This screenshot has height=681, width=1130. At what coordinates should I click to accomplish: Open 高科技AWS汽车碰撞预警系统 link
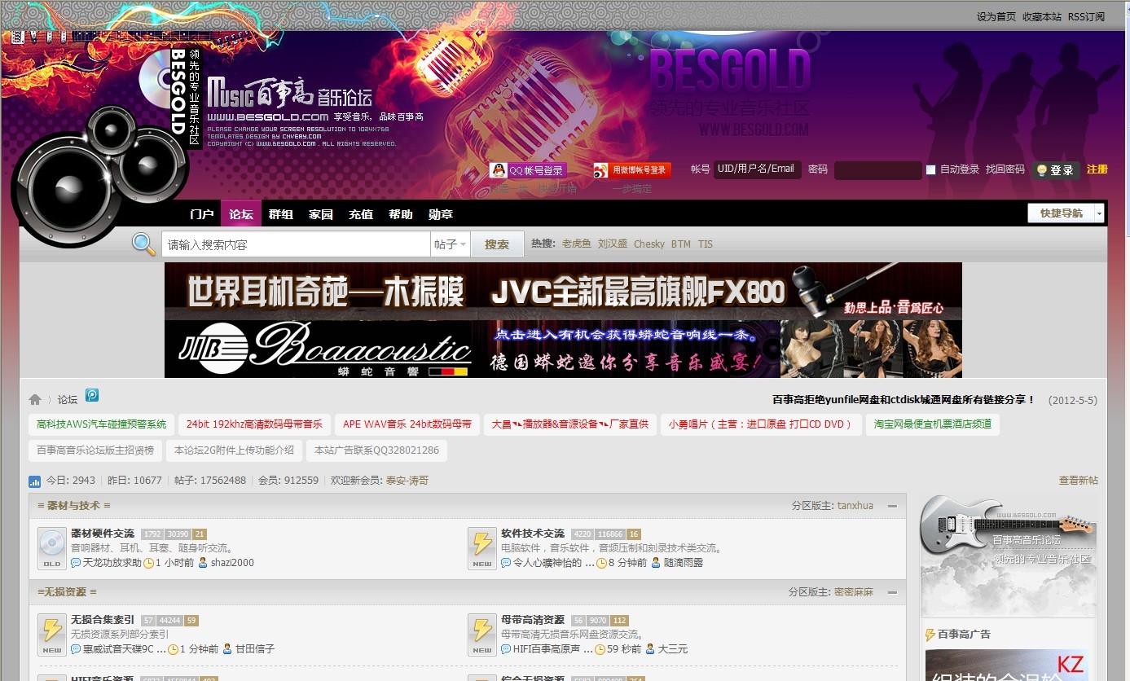tap(102, 424)
